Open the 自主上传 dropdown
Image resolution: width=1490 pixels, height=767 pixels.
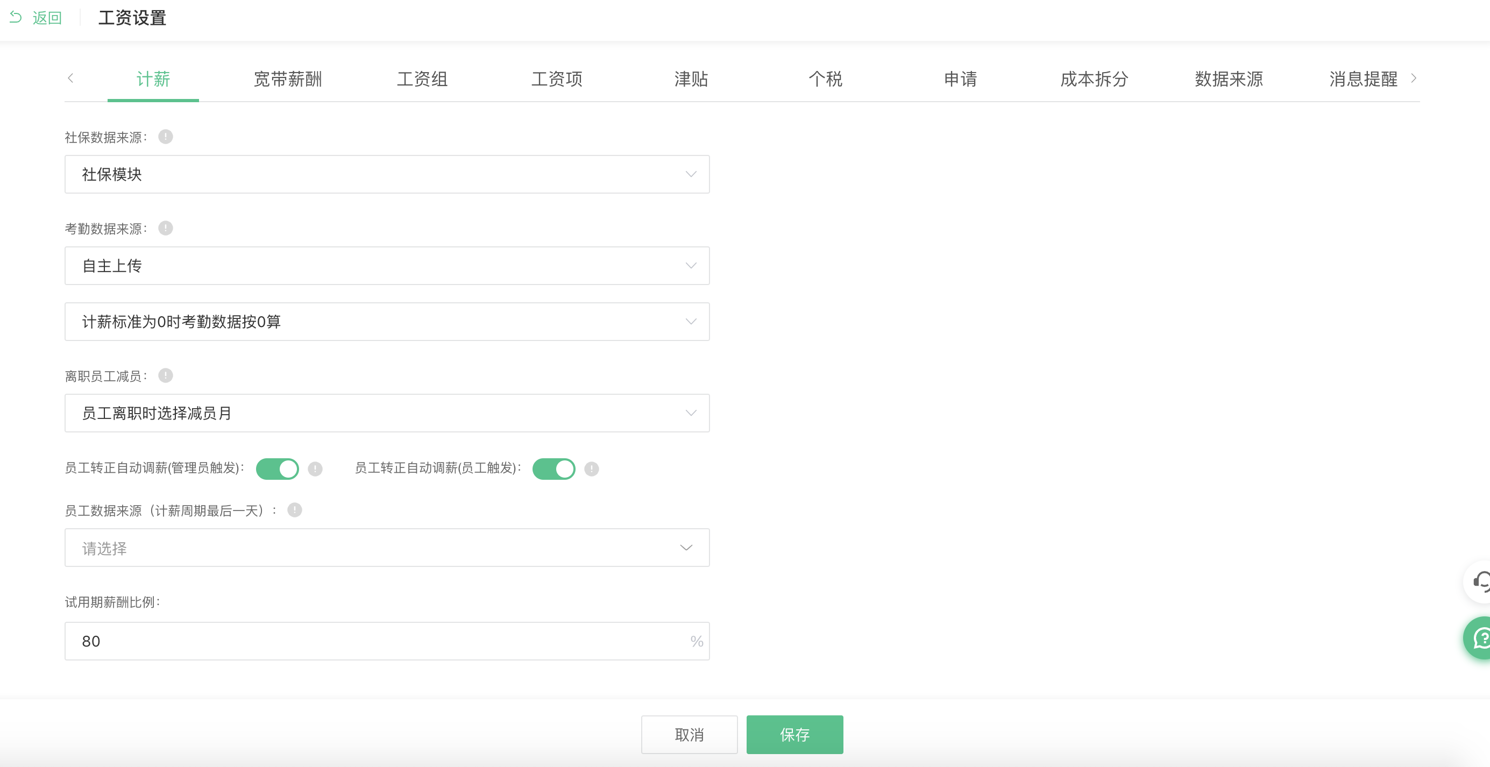[x=387, y=266]
